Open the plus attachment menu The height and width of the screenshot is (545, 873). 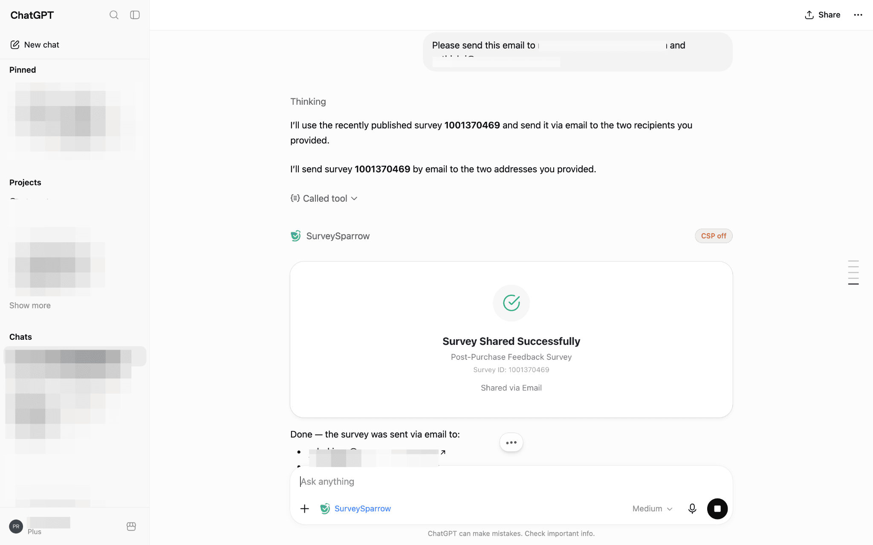tap(304, 509)
